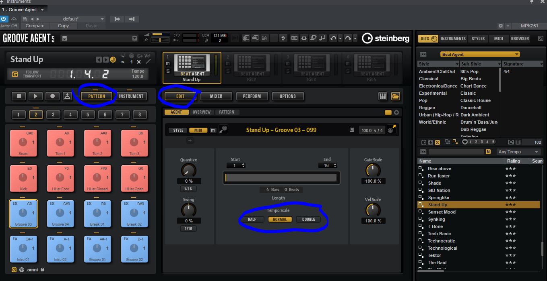Image resolution: width=547 pixels, height=281 pixels.
Task: Click the sidechain icon next to power
Action: click(14, 19)
